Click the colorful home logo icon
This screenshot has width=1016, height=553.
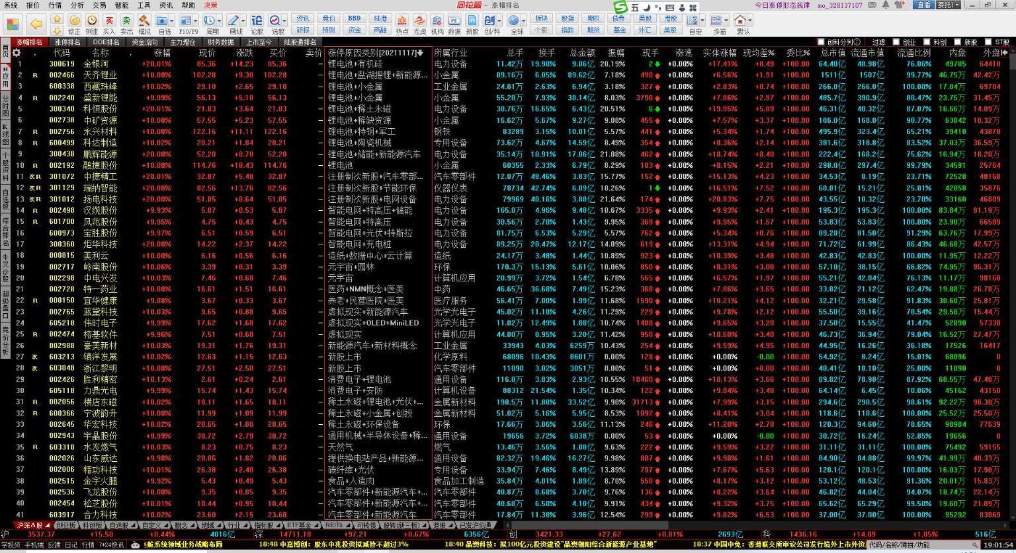click(x=13, y=24)
